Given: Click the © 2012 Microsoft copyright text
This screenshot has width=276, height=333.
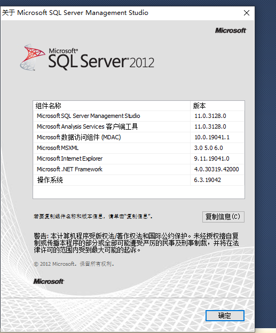Looking at the screenshot, I should click(74, 264).
